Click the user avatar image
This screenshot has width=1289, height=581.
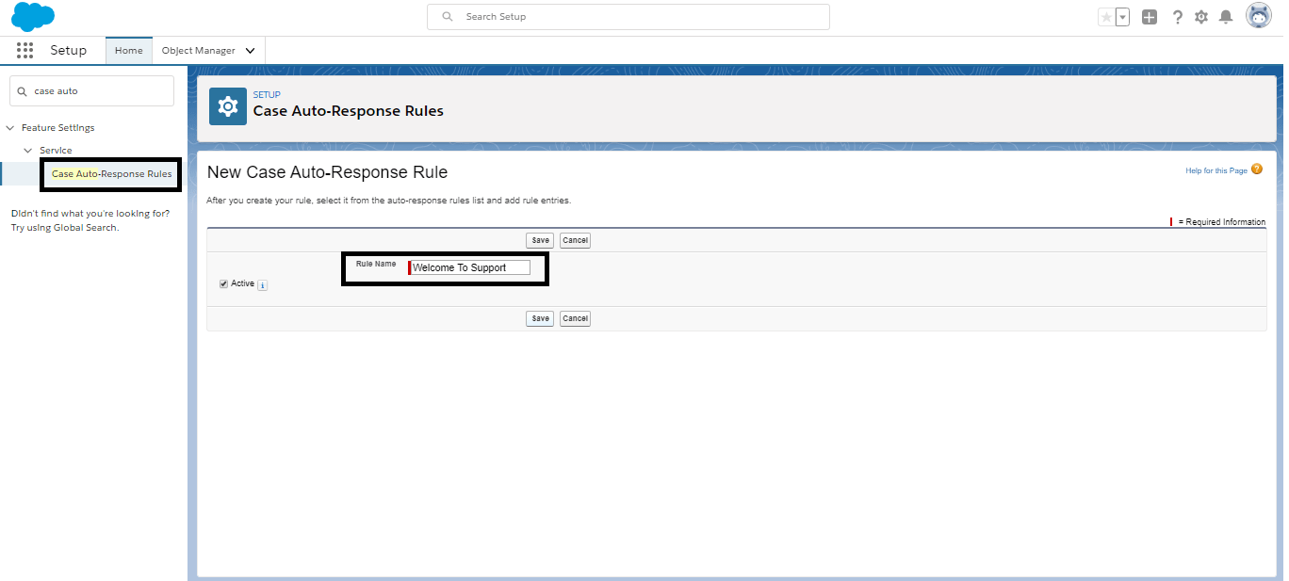[1259, 15]
